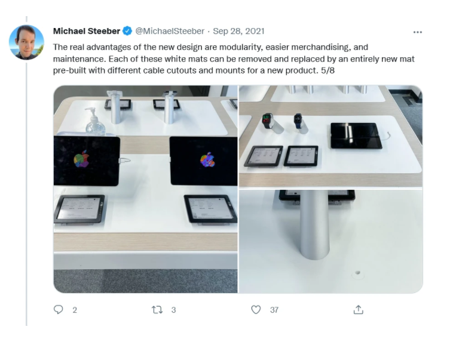This screenshot has height=342, width=459.
Task: Click the tweet text paragraph
Action: (234, 58)
